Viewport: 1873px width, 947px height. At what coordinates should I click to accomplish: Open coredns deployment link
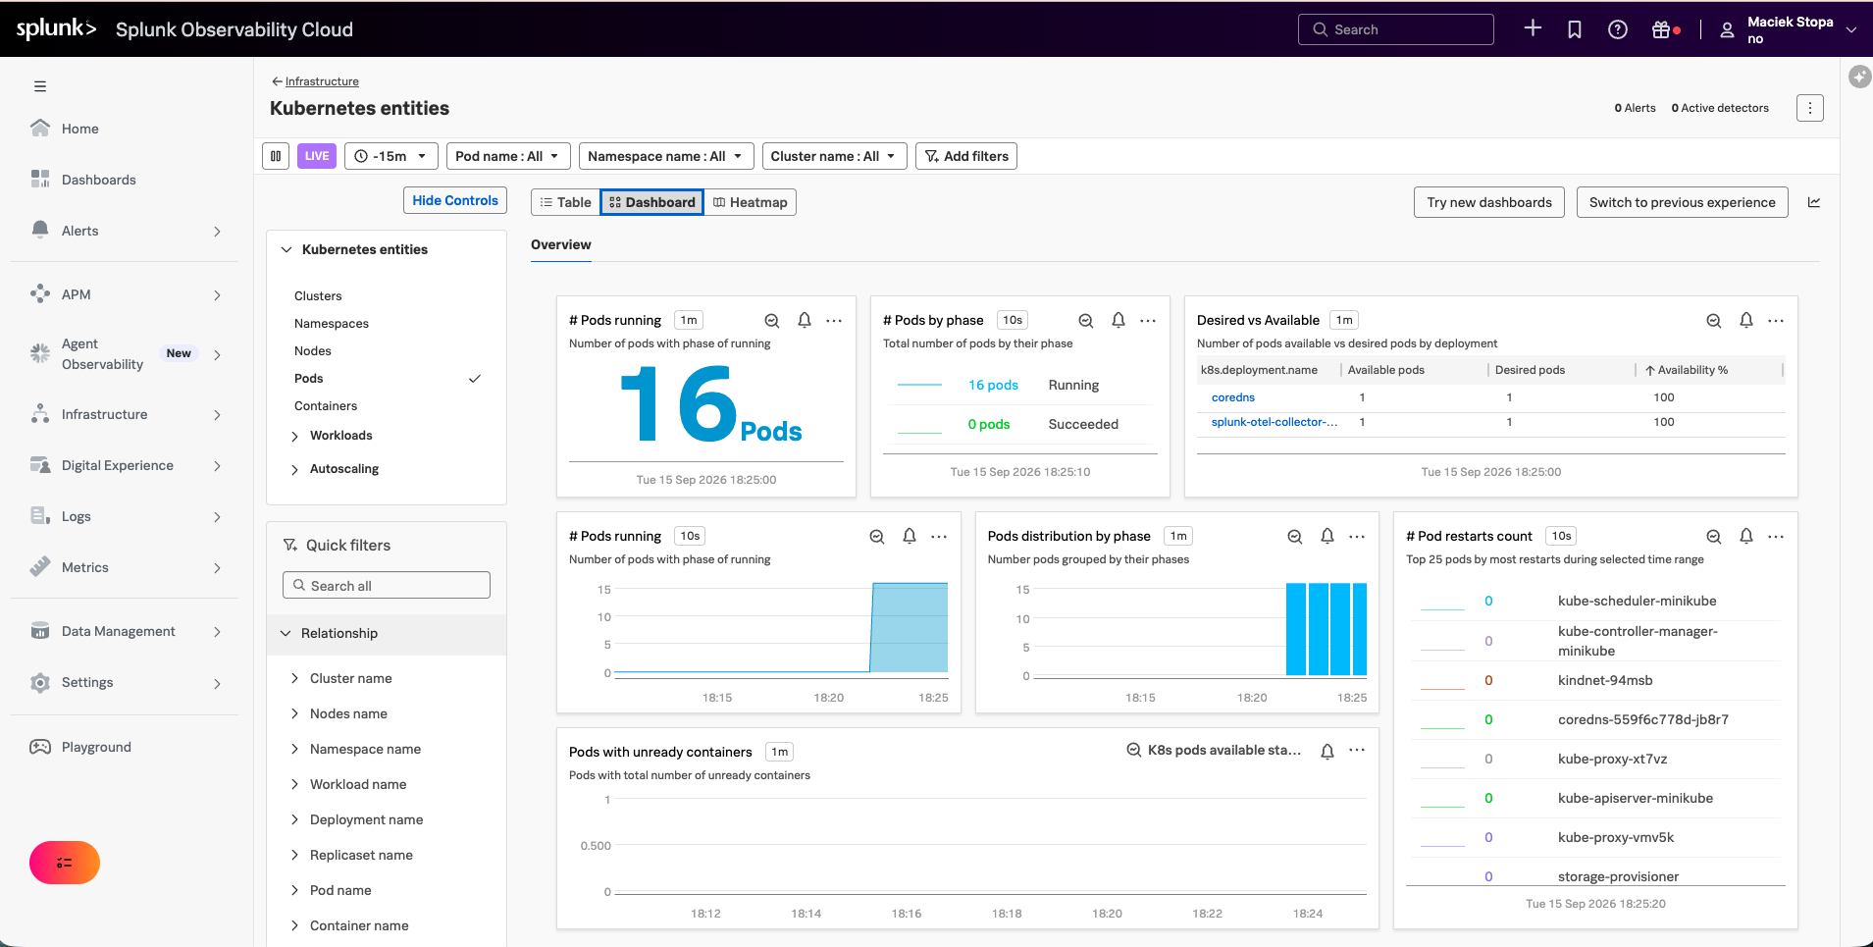pyautogui.click(x=1233, y=397)
